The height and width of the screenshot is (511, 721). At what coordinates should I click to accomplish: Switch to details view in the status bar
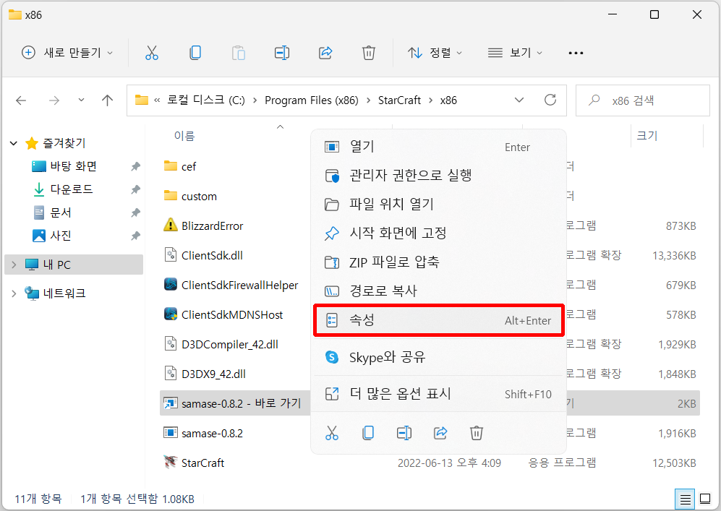685,499
